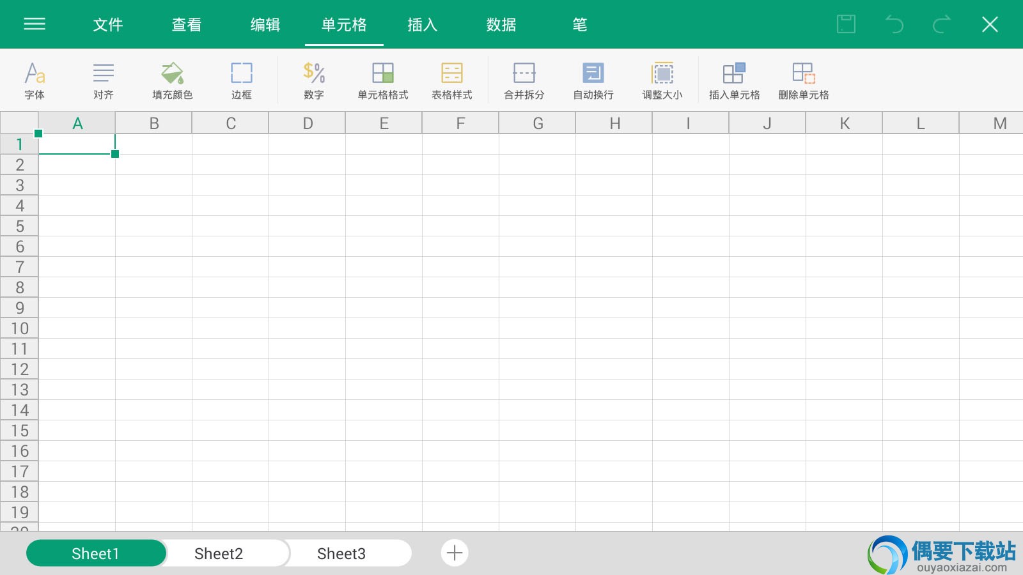This screenshot has width=1023, height=575.
Task: Select column B header
Action: pyautogui.click(x=153, y=123)
